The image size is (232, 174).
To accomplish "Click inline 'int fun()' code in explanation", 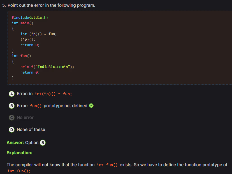I will [x=107, y=165].
